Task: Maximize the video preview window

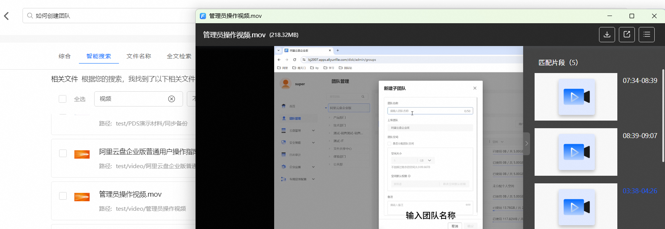Action: pos(632,16)
